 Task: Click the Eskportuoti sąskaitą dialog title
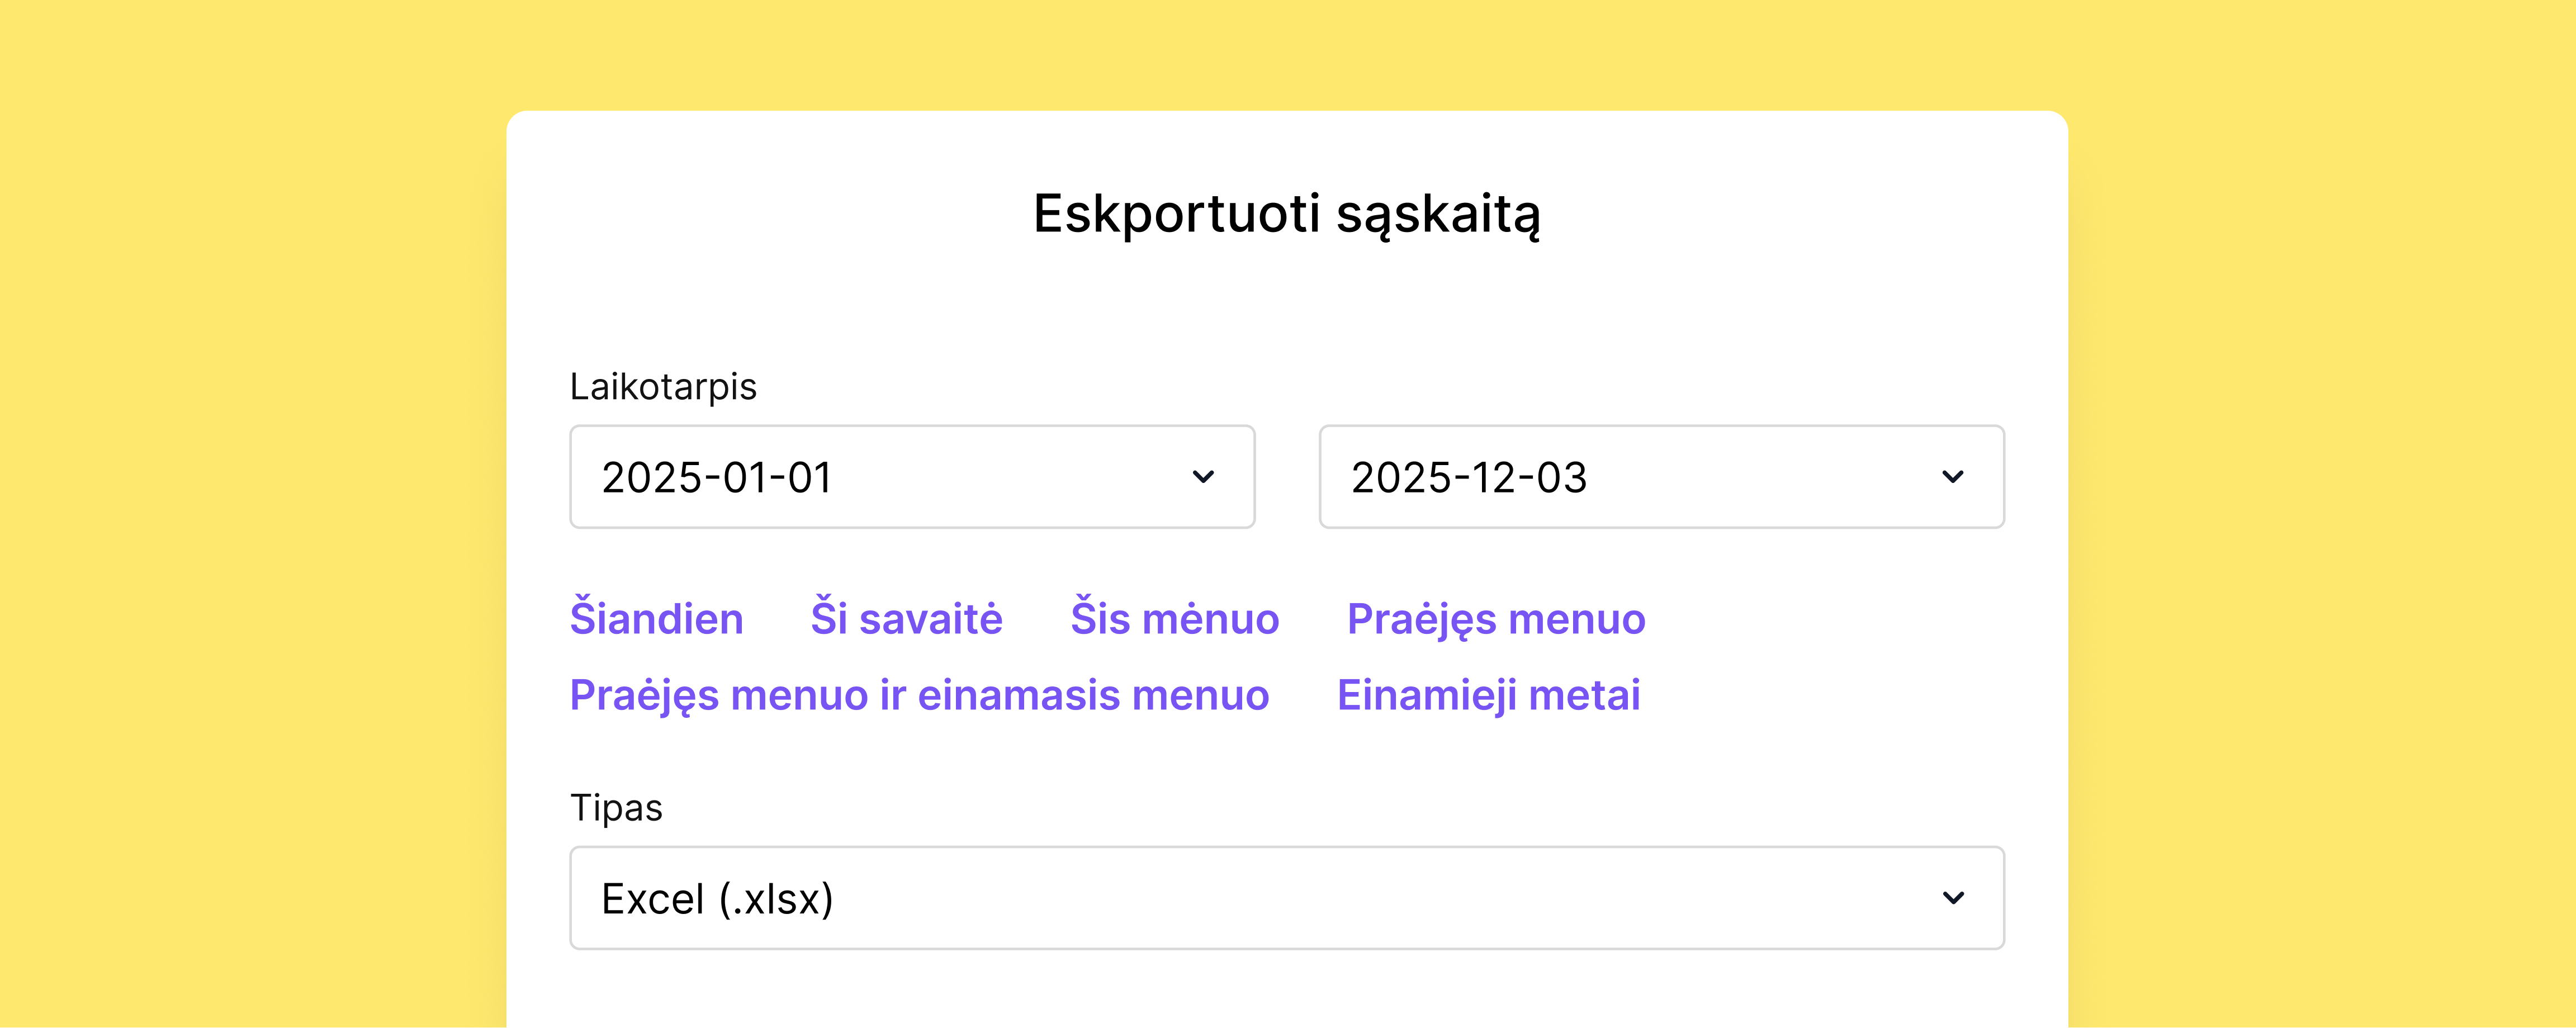(1287, 213)
